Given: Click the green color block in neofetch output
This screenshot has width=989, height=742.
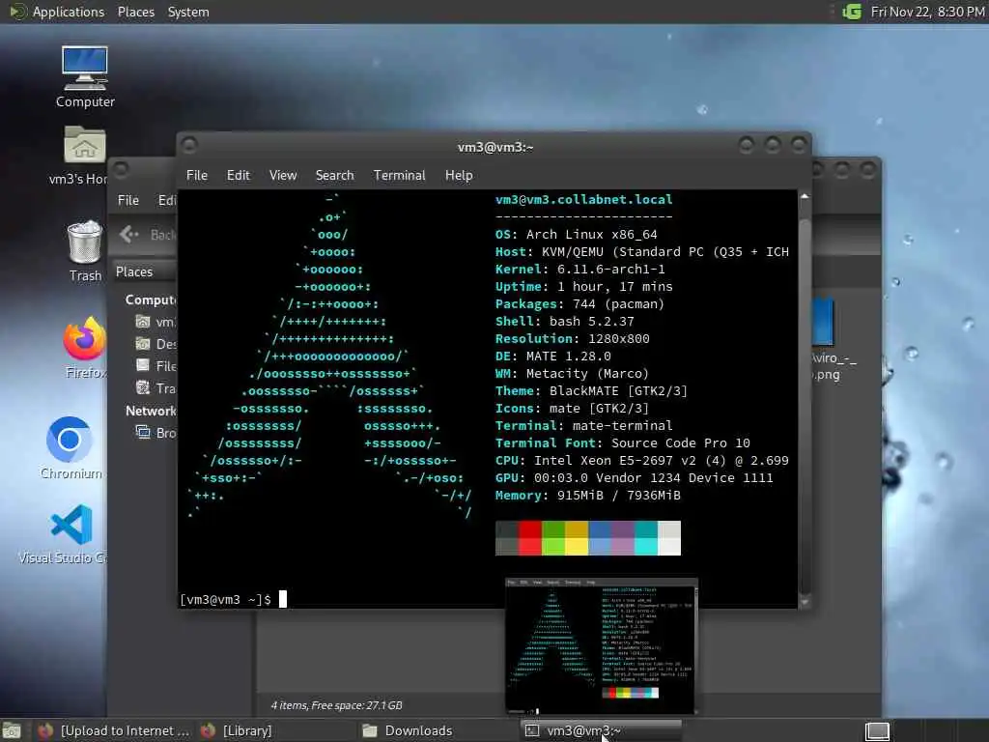Looking at the screenshot, I should click(553, 538).
